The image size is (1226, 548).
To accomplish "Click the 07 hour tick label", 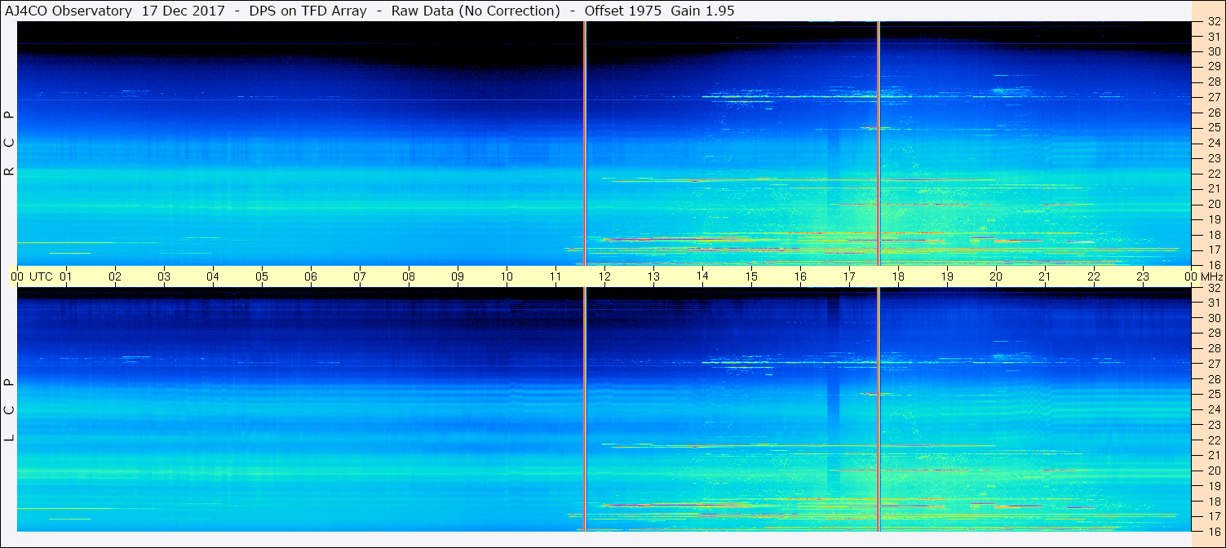I will pos(360,276).
